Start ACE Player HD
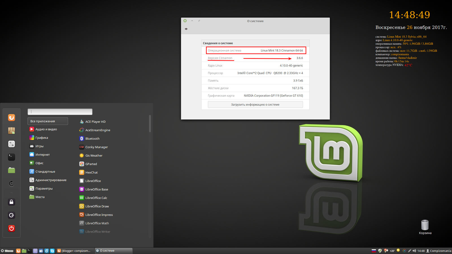452x254 pixels. click(x=95, y=121)
